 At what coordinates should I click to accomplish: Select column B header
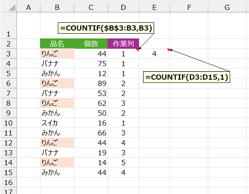pos(57,7)
